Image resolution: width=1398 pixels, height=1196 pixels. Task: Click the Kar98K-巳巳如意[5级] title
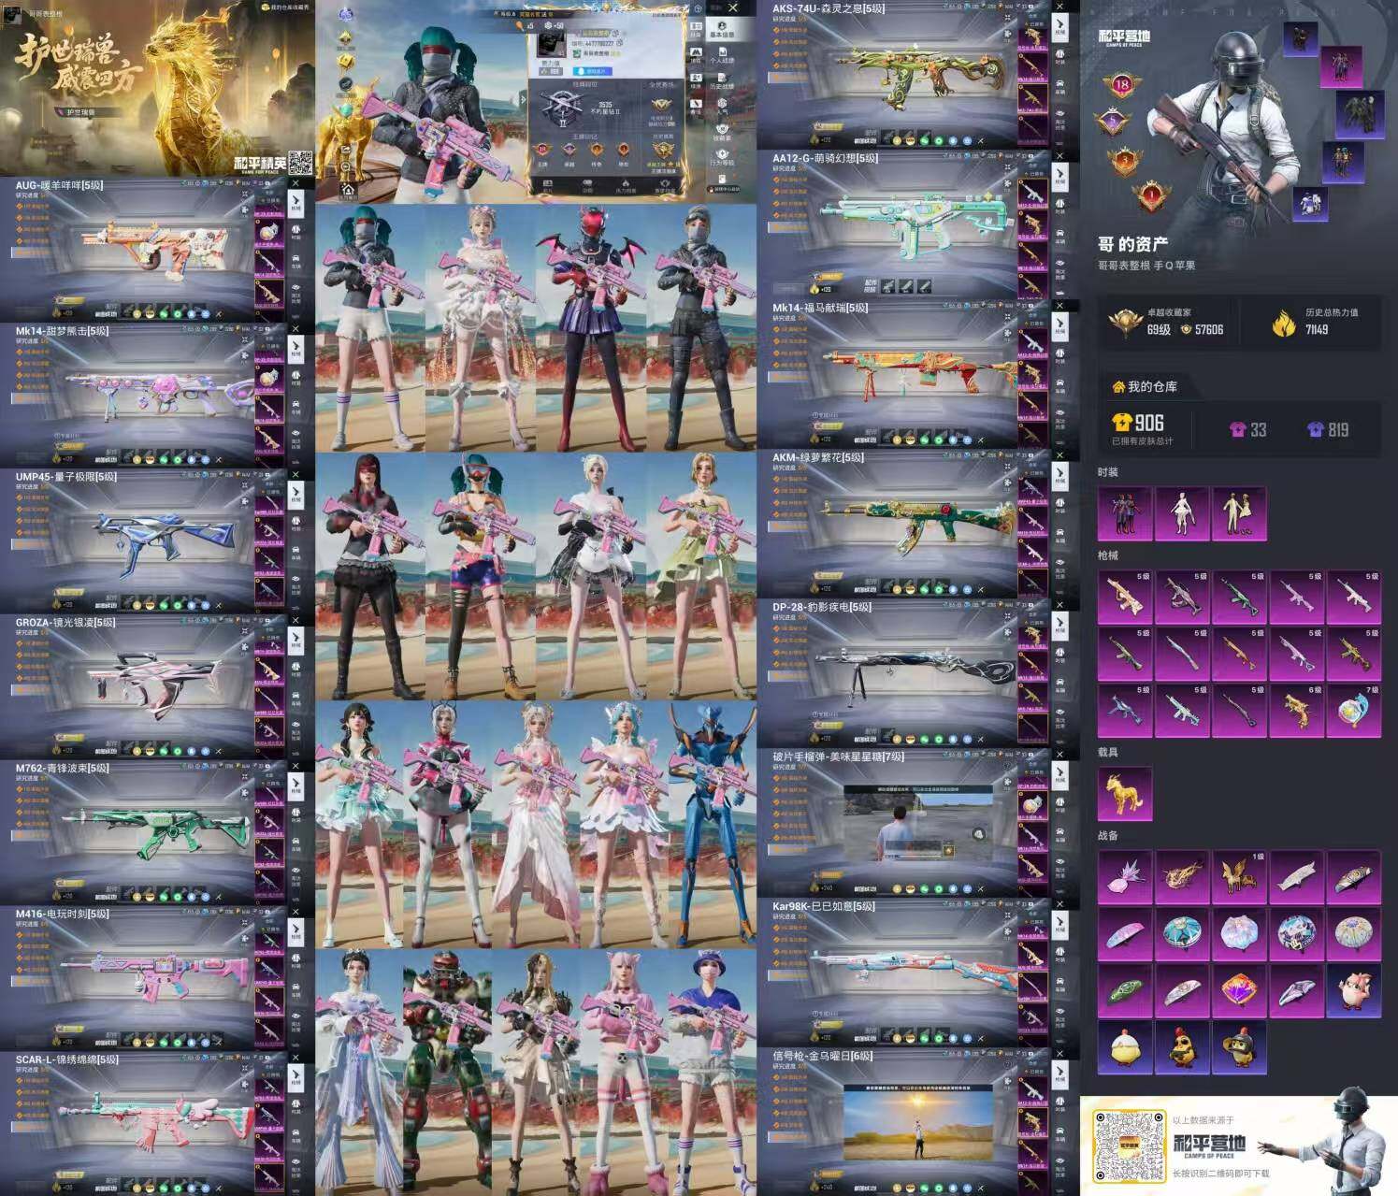pyautogui.click(x=824, y=906)
